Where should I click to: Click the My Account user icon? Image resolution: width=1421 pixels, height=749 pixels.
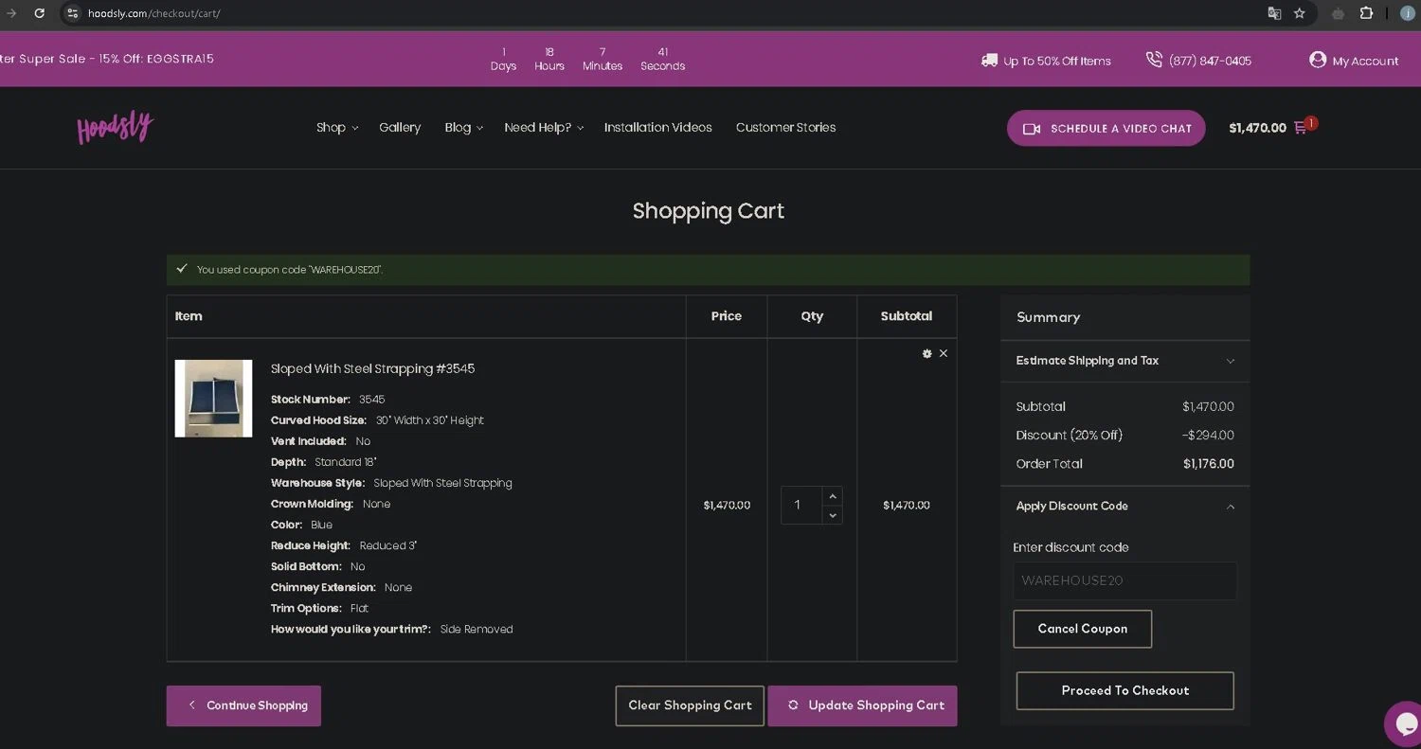point(1318,60)
